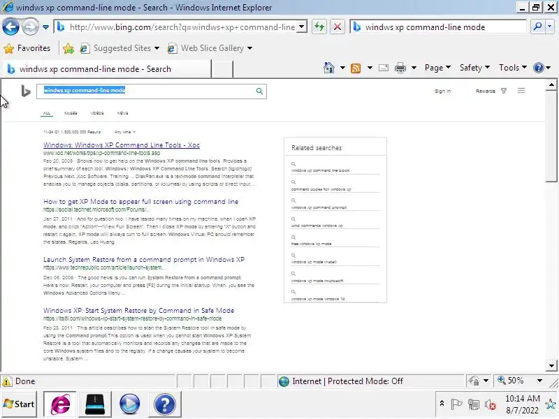Open the Page menu
559x419 pixels.
(x=437, y=68)
